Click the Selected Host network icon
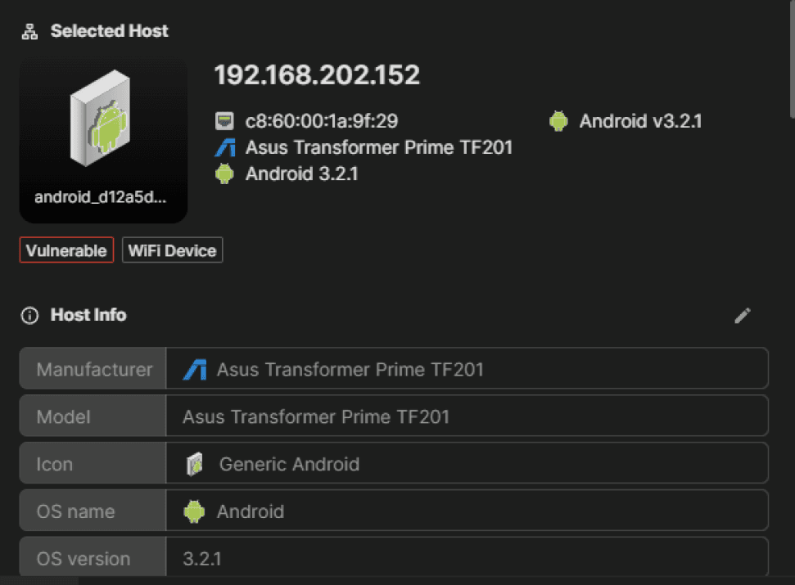795x585 pixels. coord(29,31)
